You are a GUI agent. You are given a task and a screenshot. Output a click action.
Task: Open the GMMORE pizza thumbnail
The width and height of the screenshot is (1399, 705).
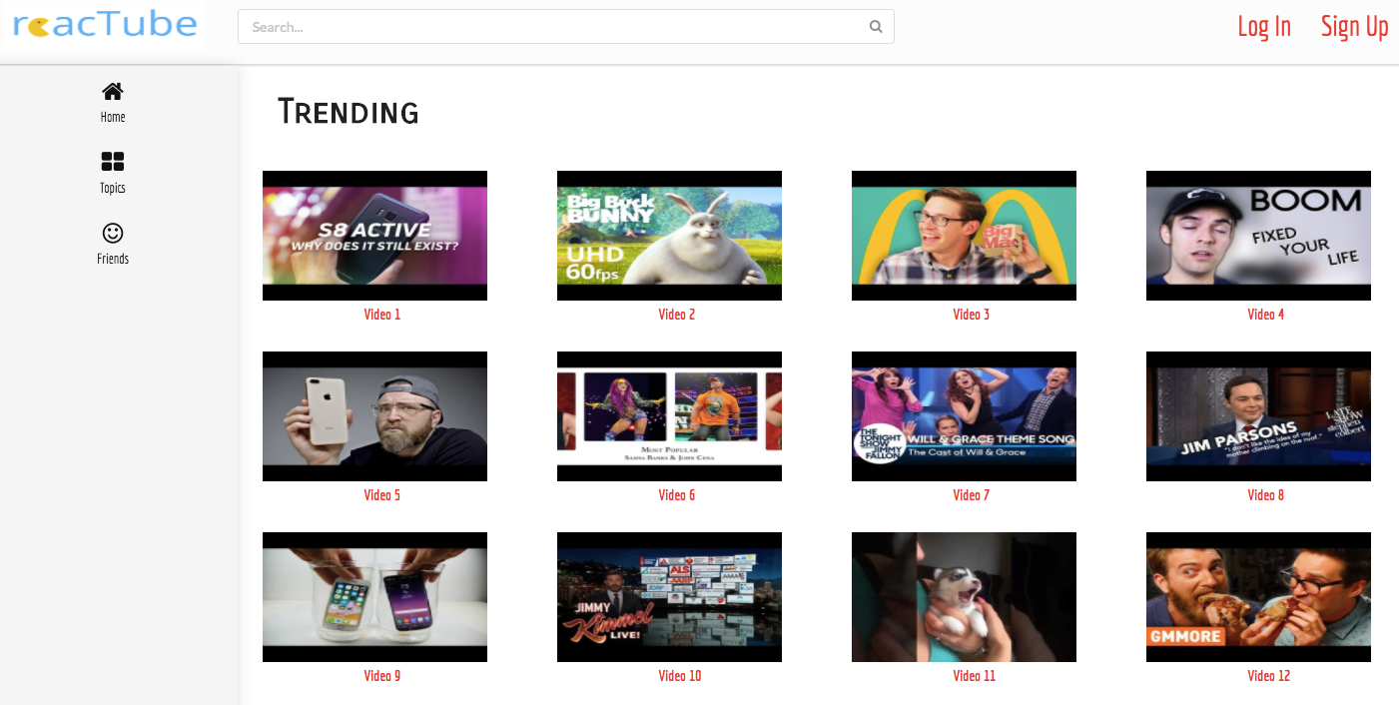point(1258,597)
